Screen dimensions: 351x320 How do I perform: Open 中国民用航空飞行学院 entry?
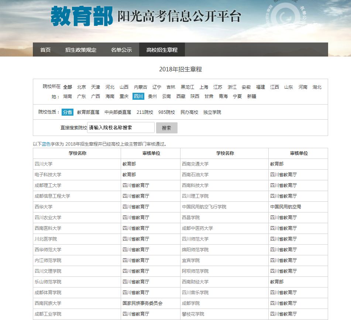(x=204, y=207)
